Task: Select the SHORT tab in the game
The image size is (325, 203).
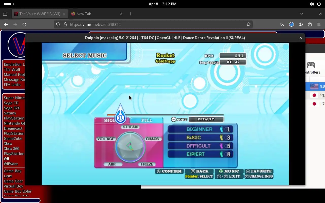Action: 112,120
